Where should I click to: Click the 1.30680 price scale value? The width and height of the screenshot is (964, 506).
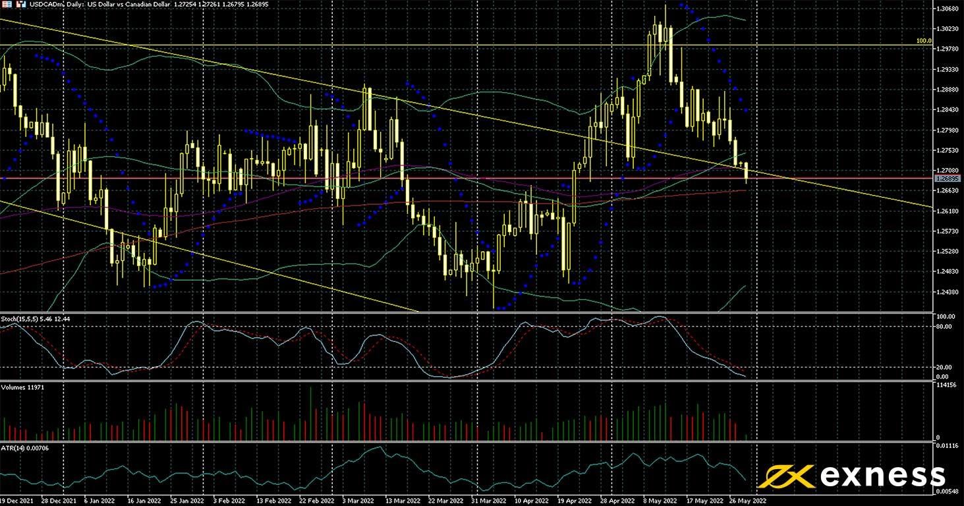[x=947, y=9]
